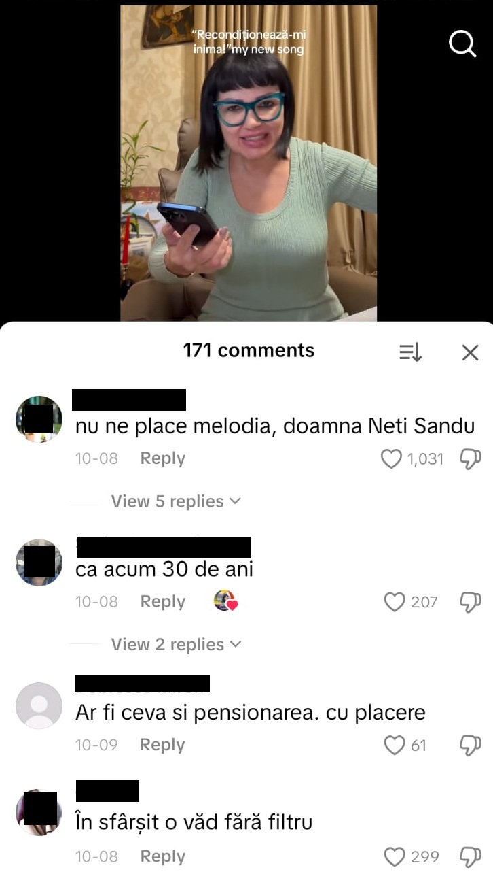Expand View 2 replies

click(x=176, y=644)
